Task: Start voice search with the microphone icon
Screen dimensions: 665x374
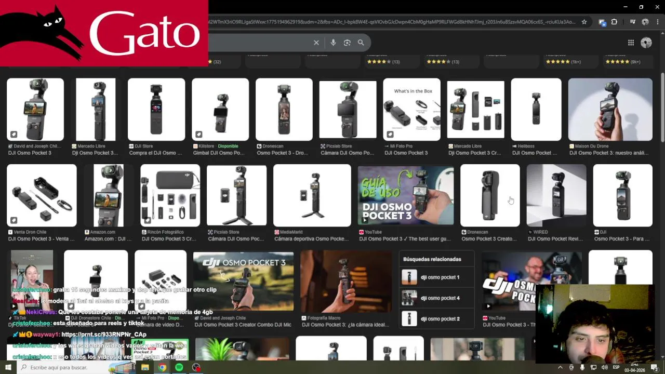Action: pyautogui.click(x=333, y=43)
